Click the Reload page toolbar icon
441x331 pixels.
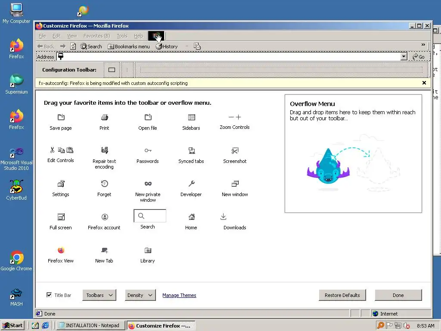pos(73,46)
